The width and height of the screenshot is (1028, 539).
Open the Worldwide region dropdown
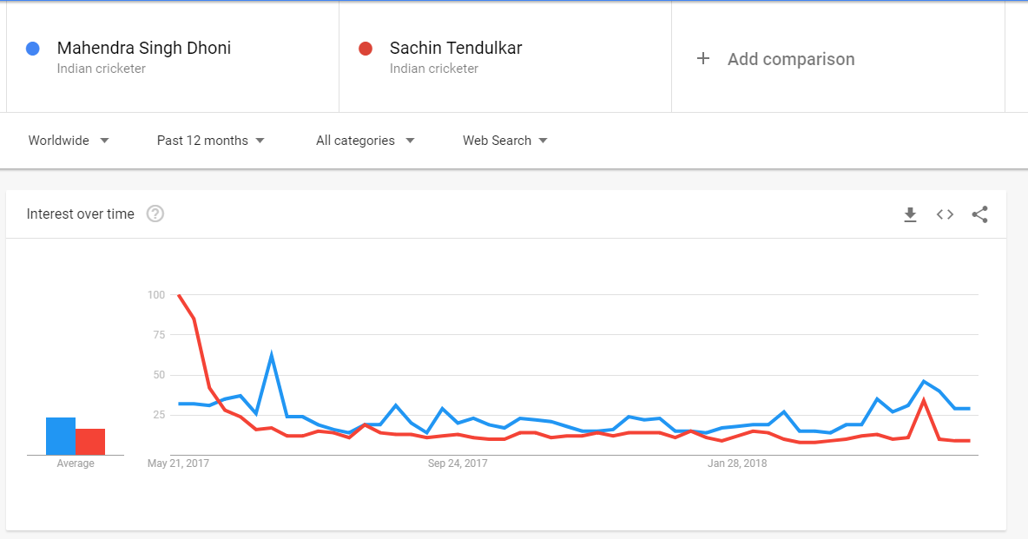coord(69,141)
